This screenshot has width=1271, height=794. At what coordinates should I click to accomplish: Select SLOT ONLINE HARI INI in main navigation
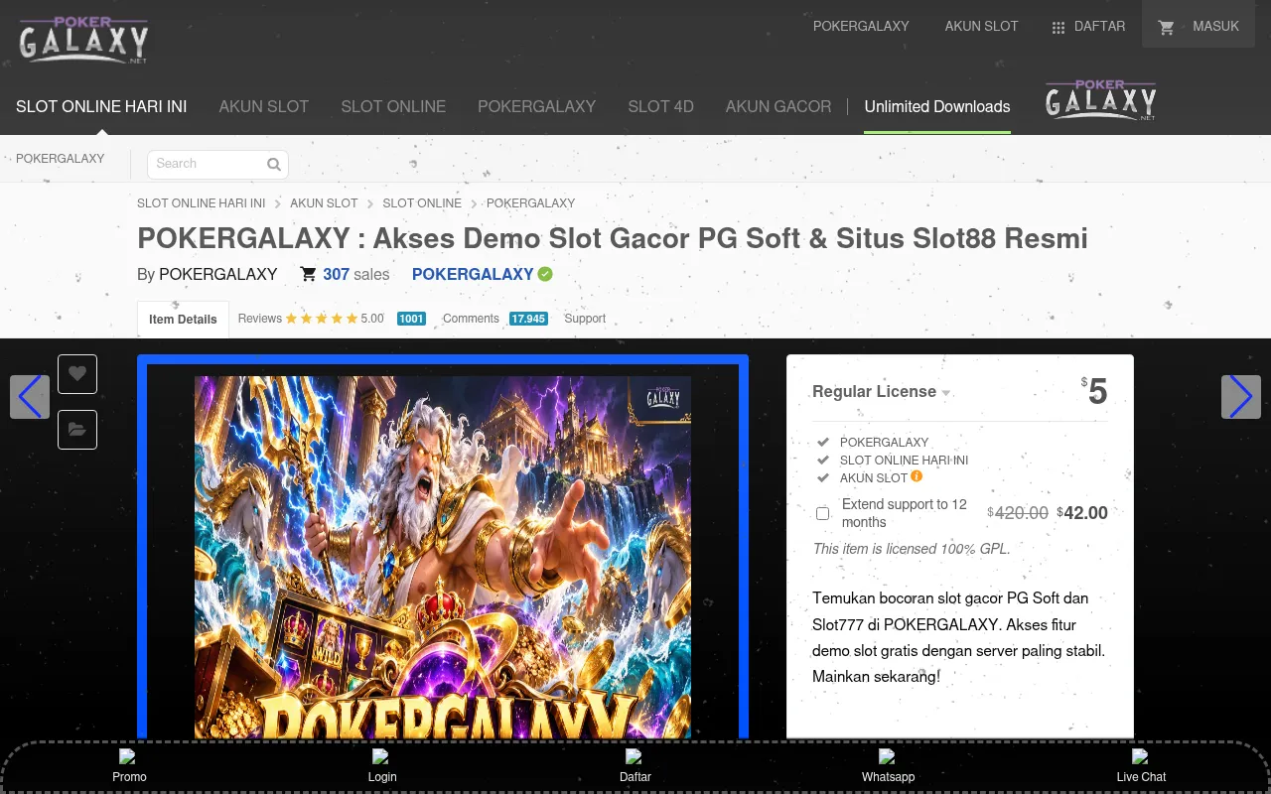101,106
